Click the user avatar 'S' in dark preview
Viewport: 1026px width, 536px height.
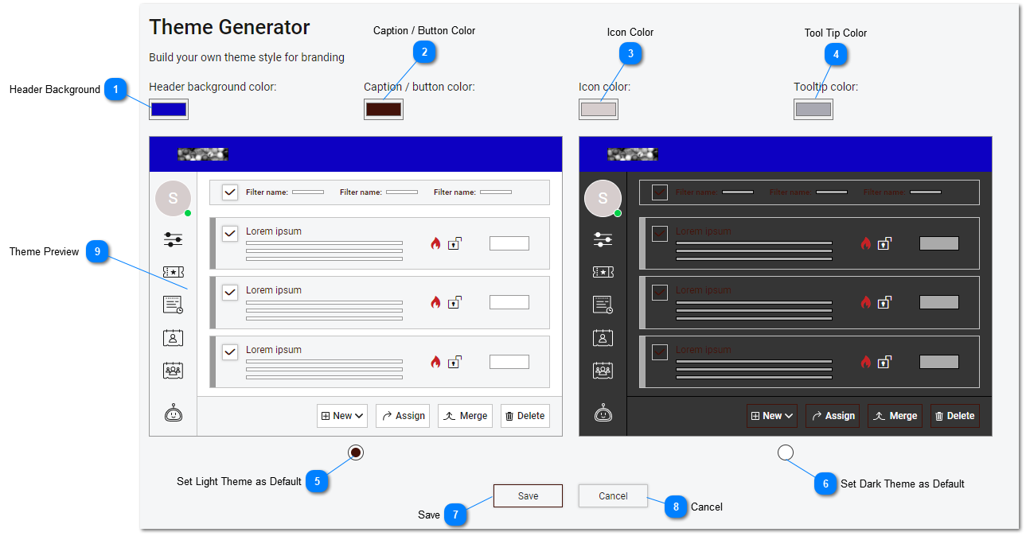(603, 199)
